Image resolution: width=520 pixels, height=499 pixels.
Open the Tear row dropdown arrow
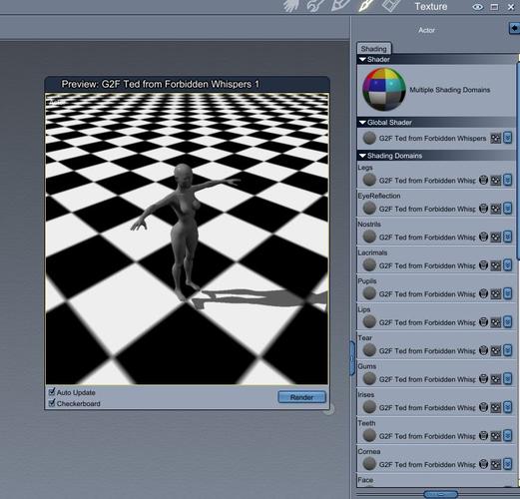507,350
